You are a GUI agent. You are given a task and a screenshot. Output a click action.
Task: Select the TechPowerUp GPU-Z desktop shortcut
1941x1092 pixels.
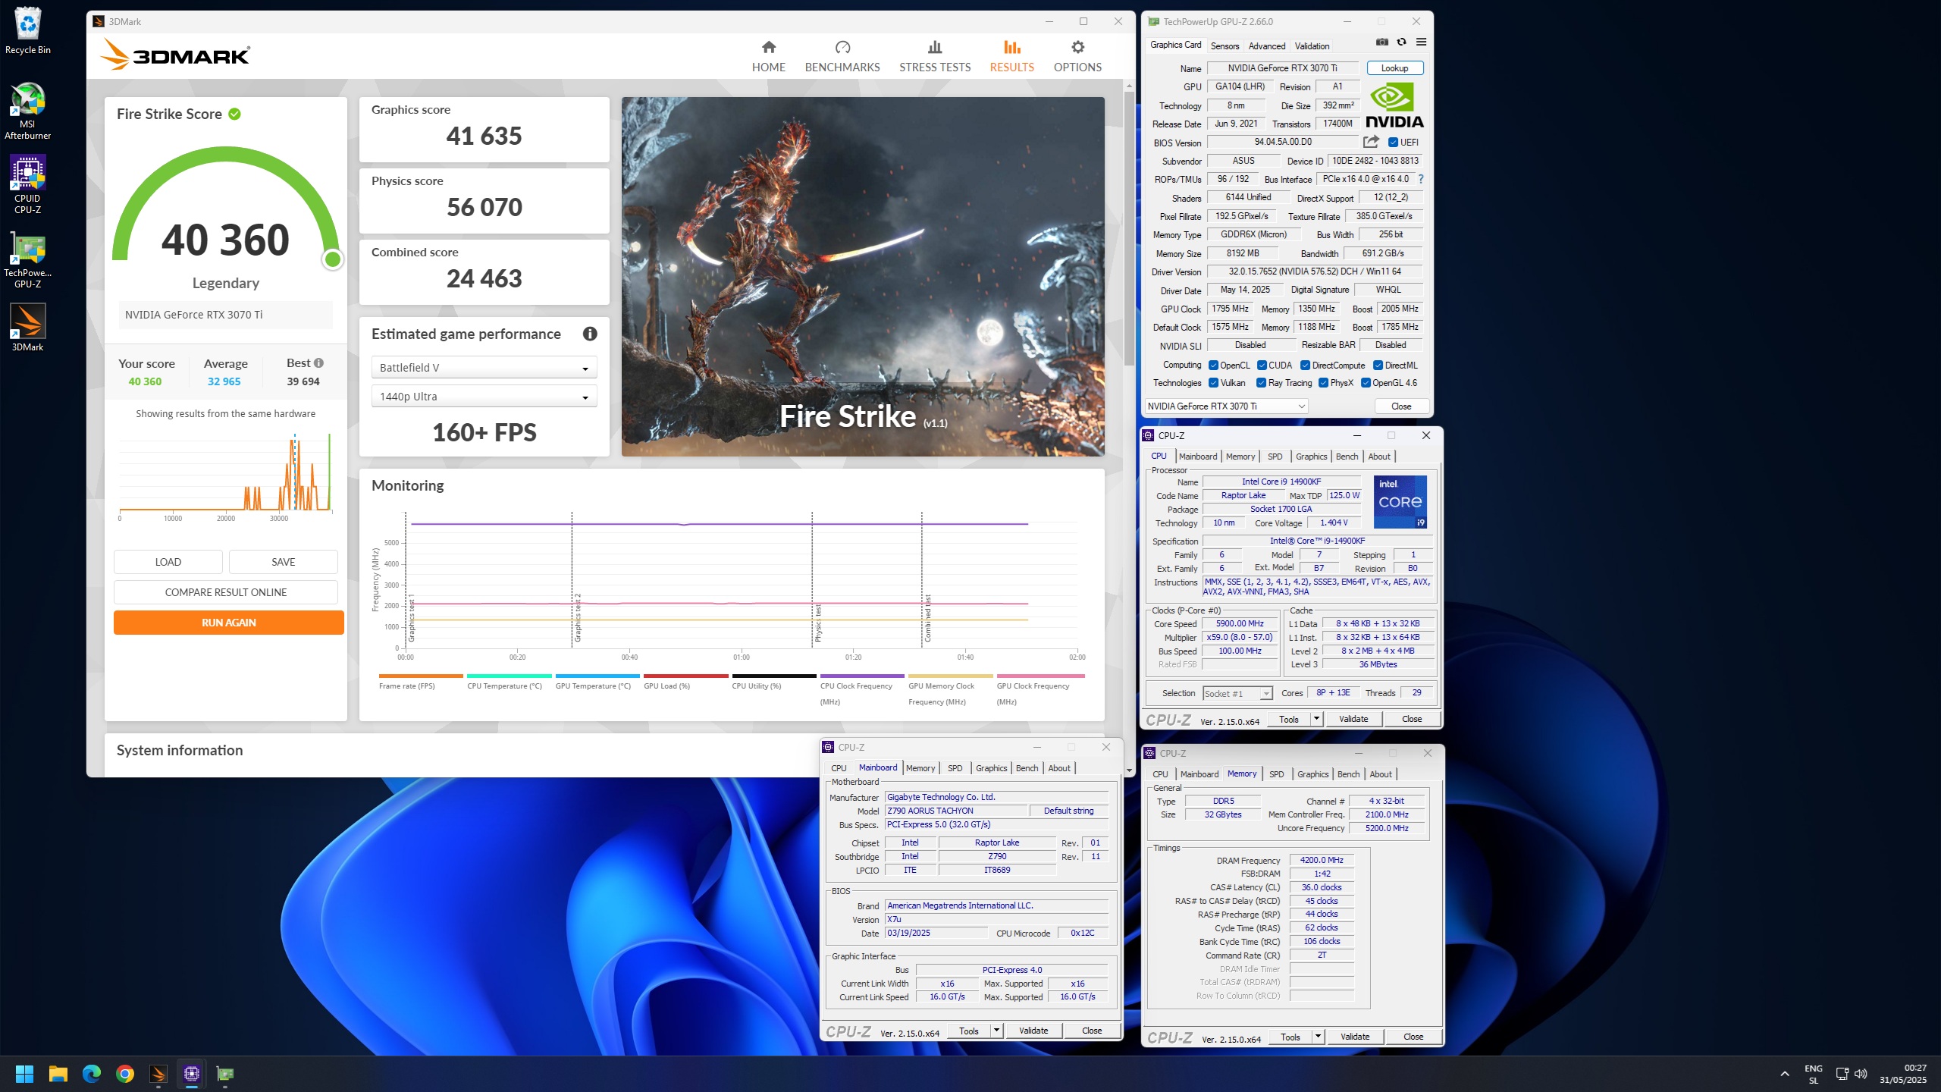tap(27, 260)
